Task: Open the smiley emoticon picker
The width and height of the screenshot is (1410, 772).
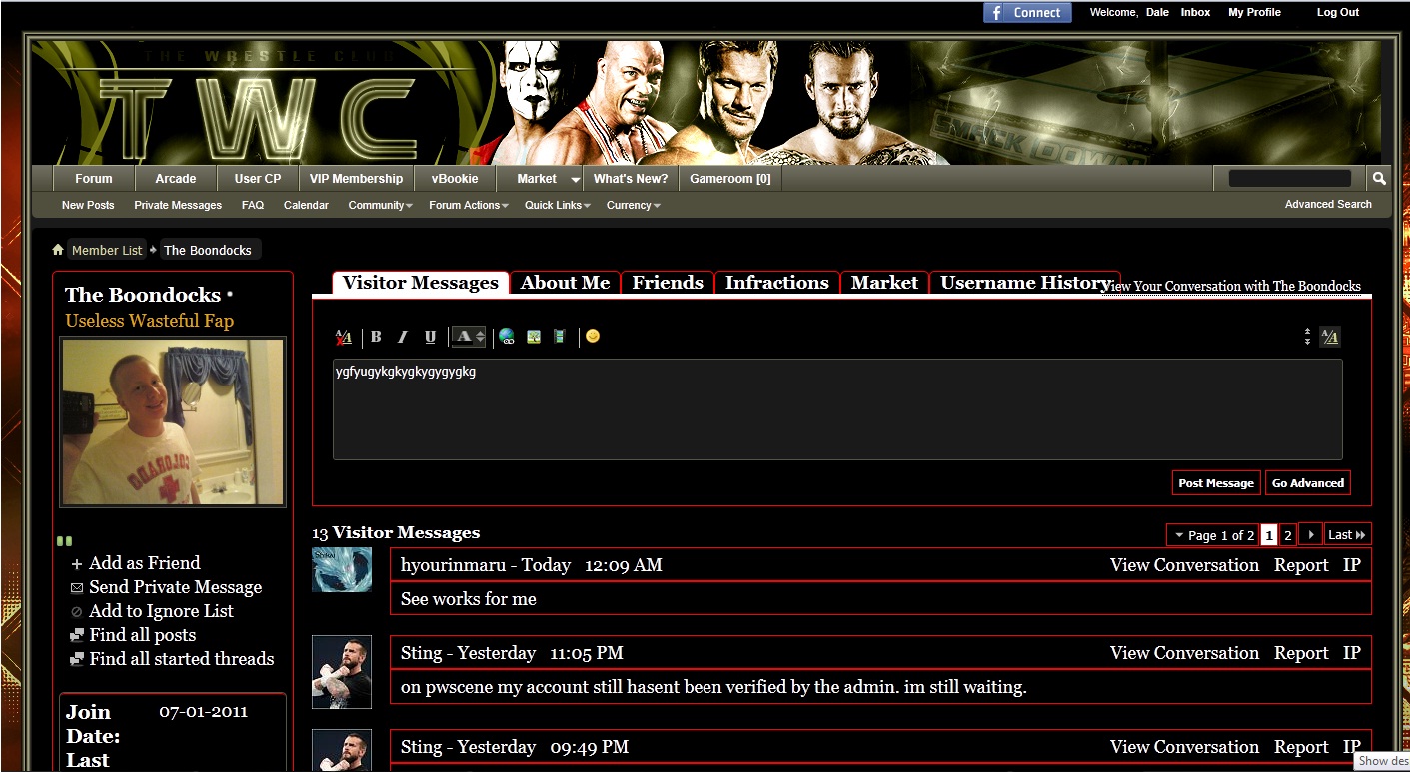Action: point(593,337)
